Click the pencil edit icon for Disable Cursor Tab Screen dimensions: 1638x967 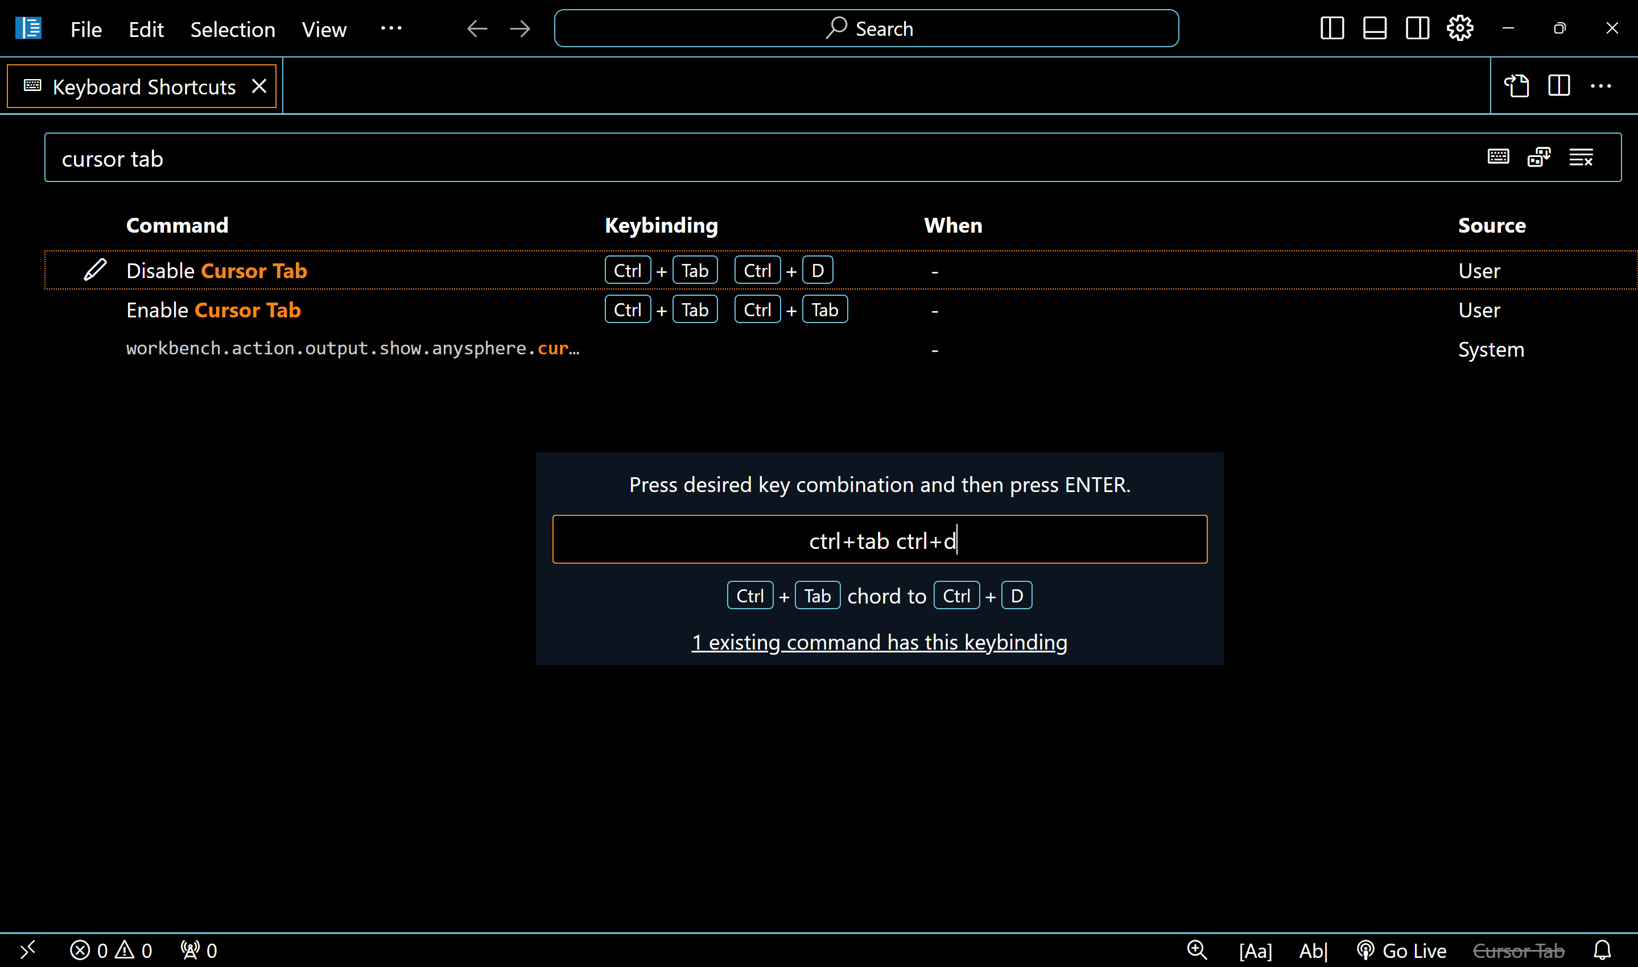coord(95,270)
